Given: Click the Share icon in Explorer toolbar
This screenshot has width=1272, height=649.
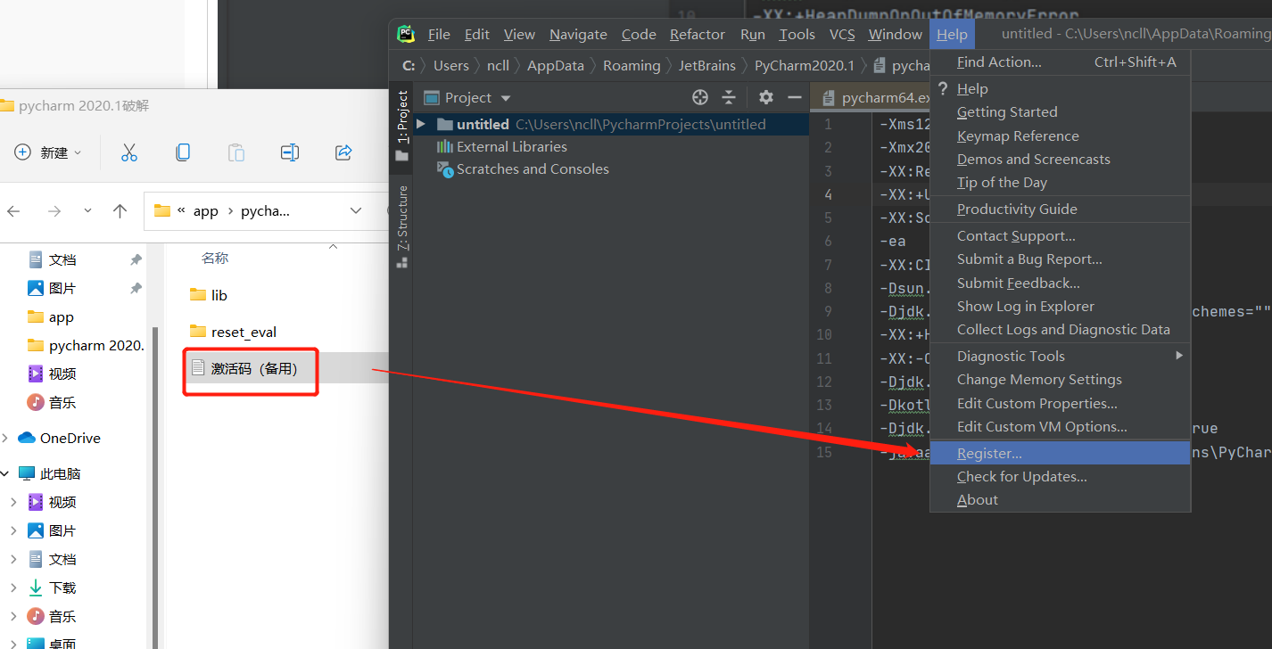Looking at the screenshot, I should click(343, 152).
